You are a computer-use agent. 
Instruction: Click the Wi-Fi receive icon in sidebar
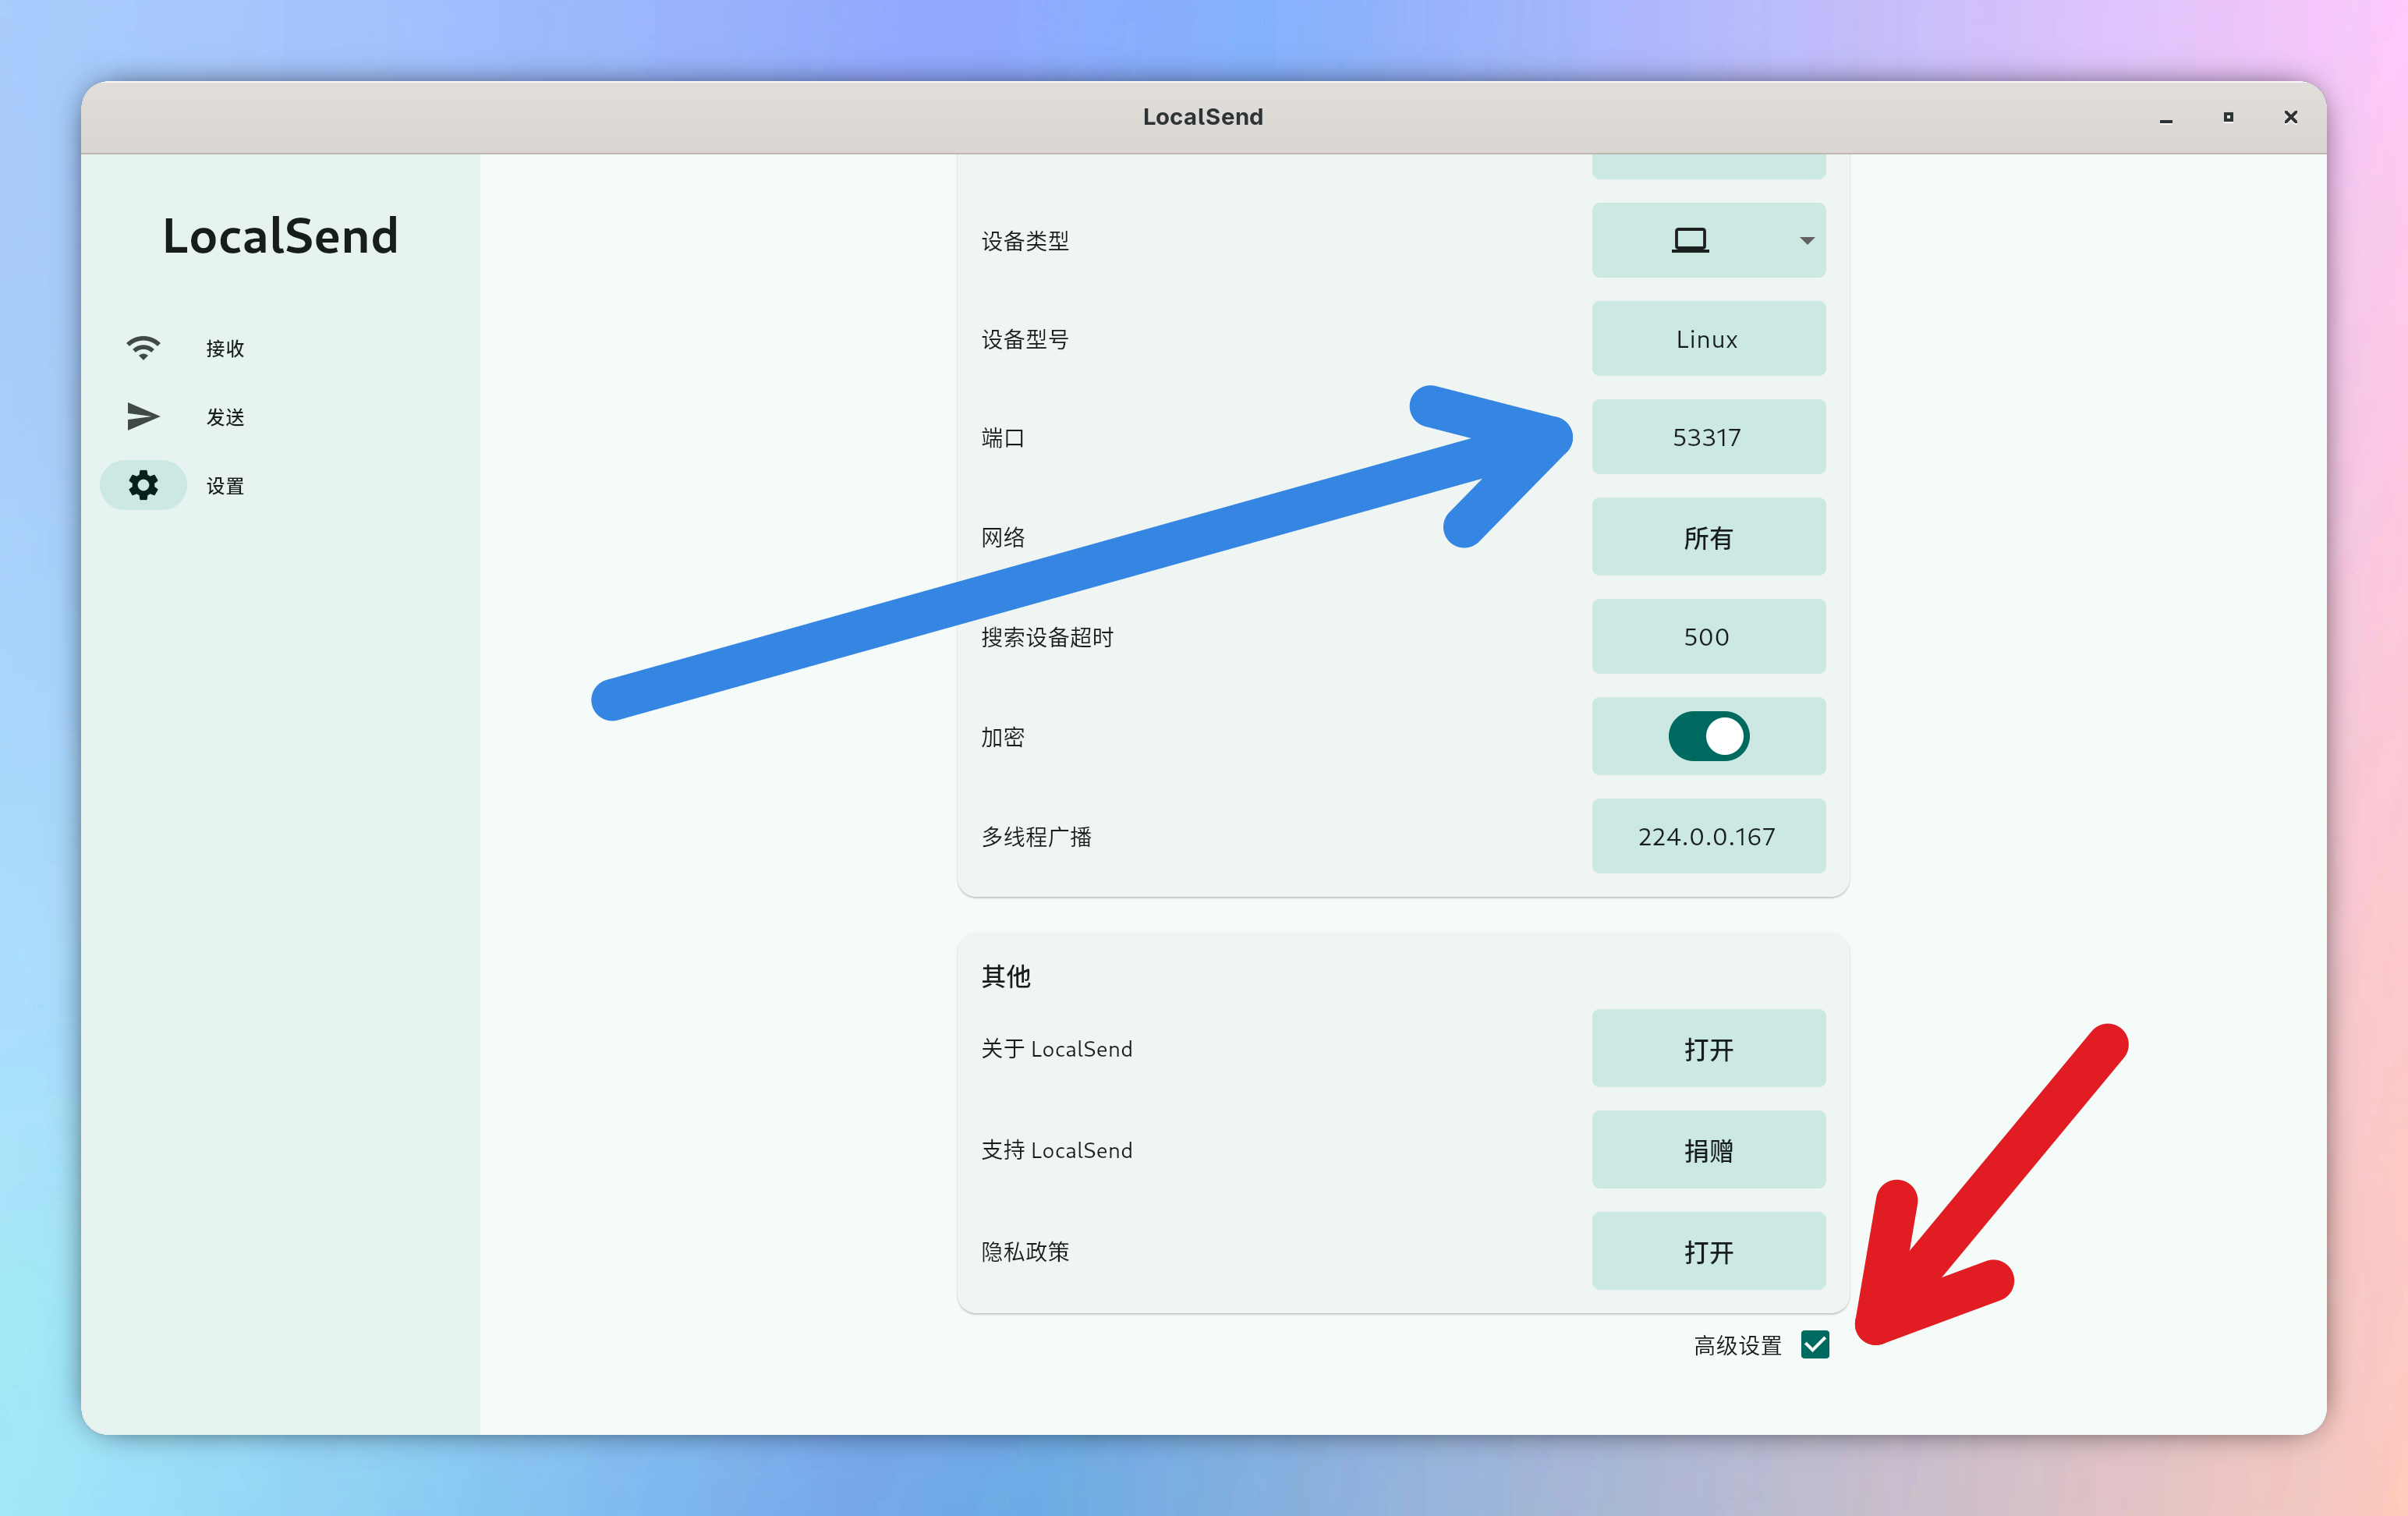tap(143, 347)
